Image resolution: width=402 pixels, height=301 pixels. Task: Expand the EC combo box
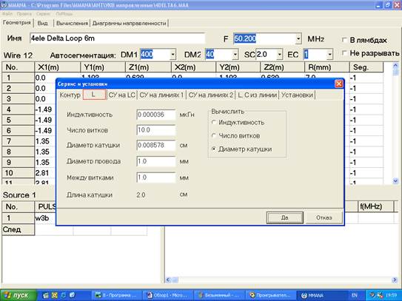[329, 54]
